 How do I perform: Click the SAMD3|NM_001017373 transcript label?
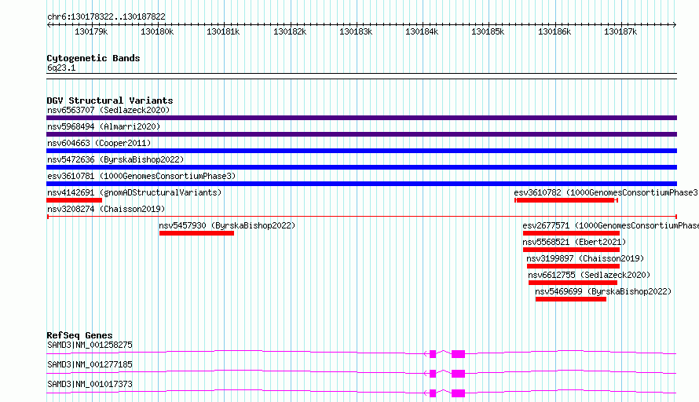90,384
